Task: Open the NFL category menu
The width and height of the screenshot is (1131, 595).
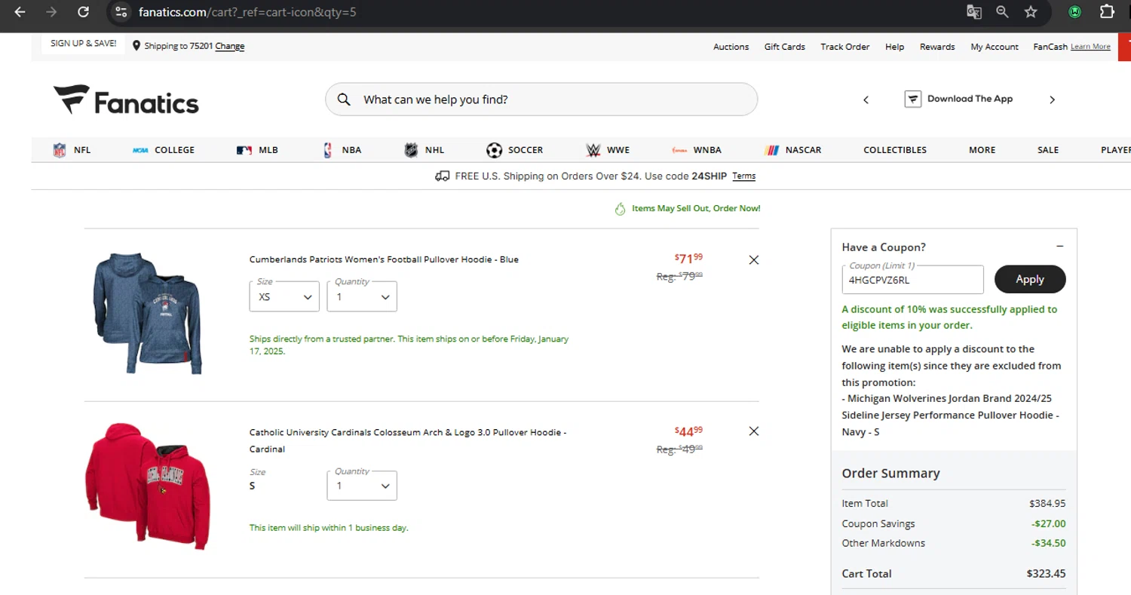Action: click(72, 150)
